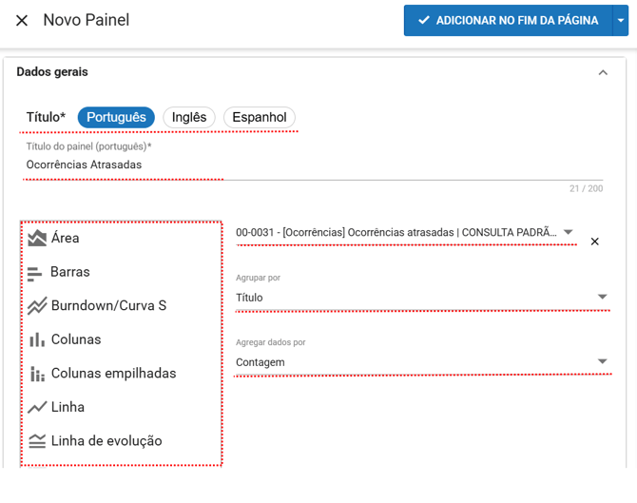The width and height of the screenshot is (637, 503).
Task: Switch title language to Espanhol
Action: (x=259, y=117)
